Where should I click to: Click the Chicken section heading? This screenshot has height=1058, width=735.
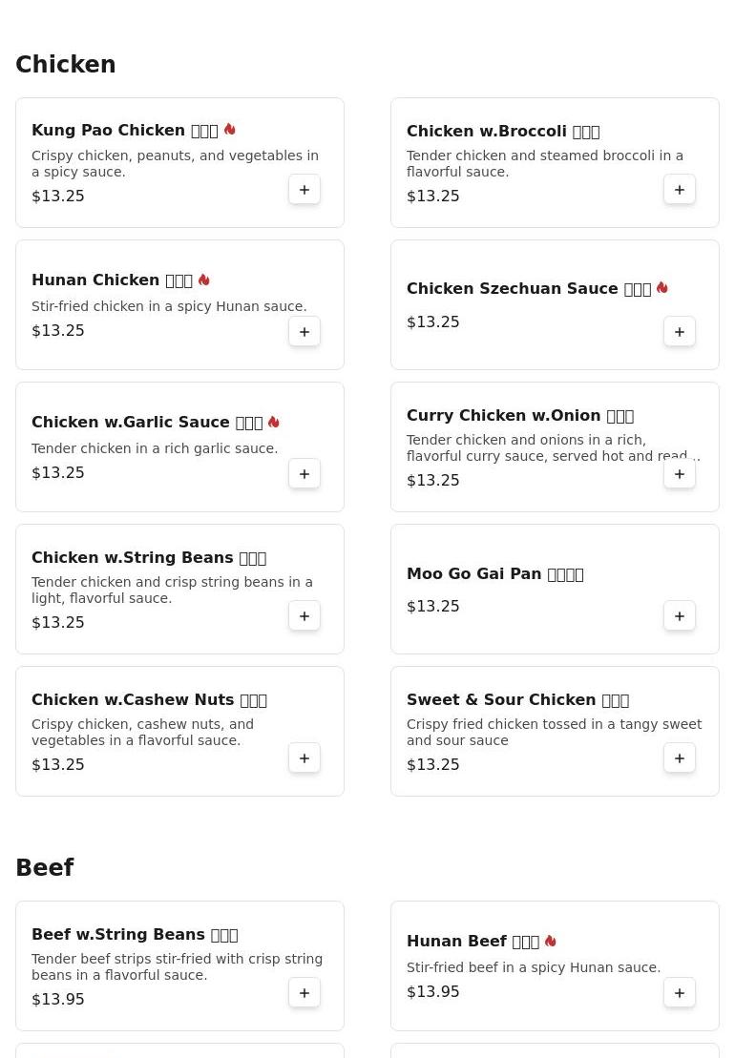[x=66, y=65]
